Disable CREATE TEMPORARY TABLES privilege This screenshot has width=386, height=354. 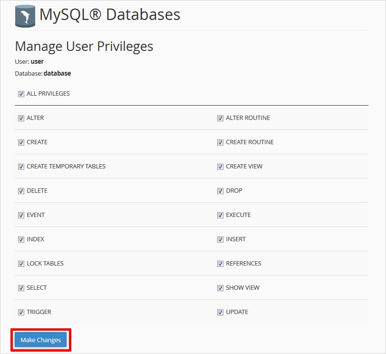click(21, 167)
